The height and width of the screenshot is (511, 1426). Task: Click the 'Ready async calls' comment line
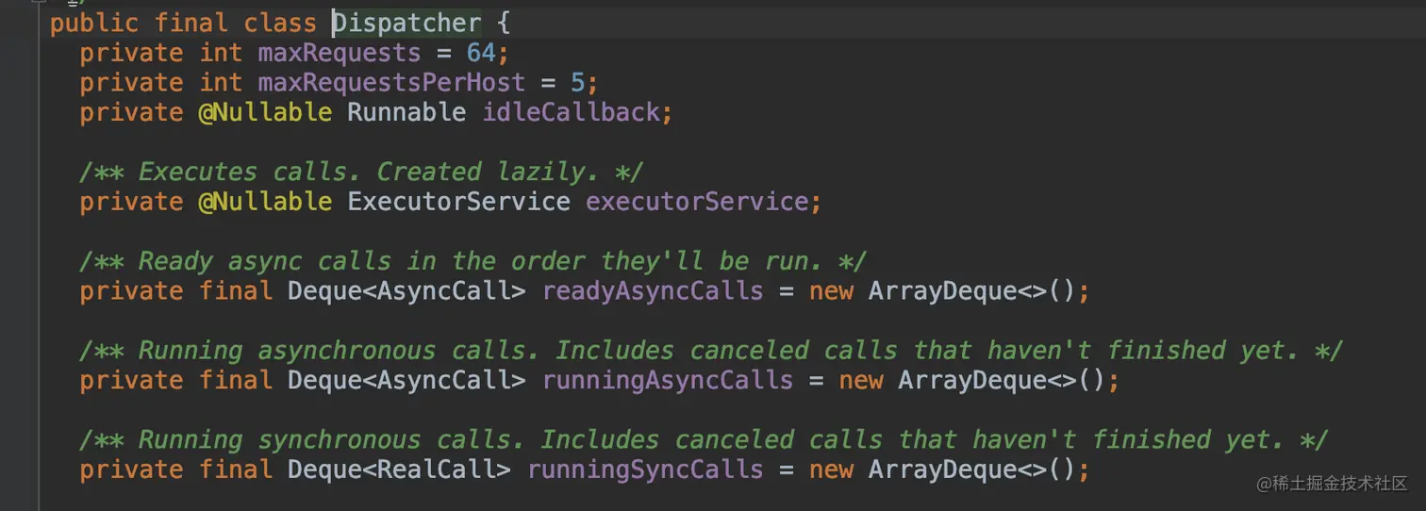[473, 261]
